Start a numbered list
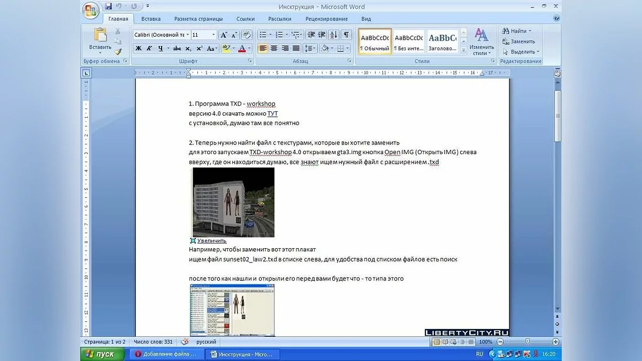This screenshot has width=642, height=361. coord(280,35)
